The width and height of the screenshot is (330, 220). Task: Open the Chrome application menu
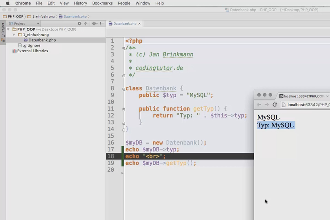(x=23, y=3)
